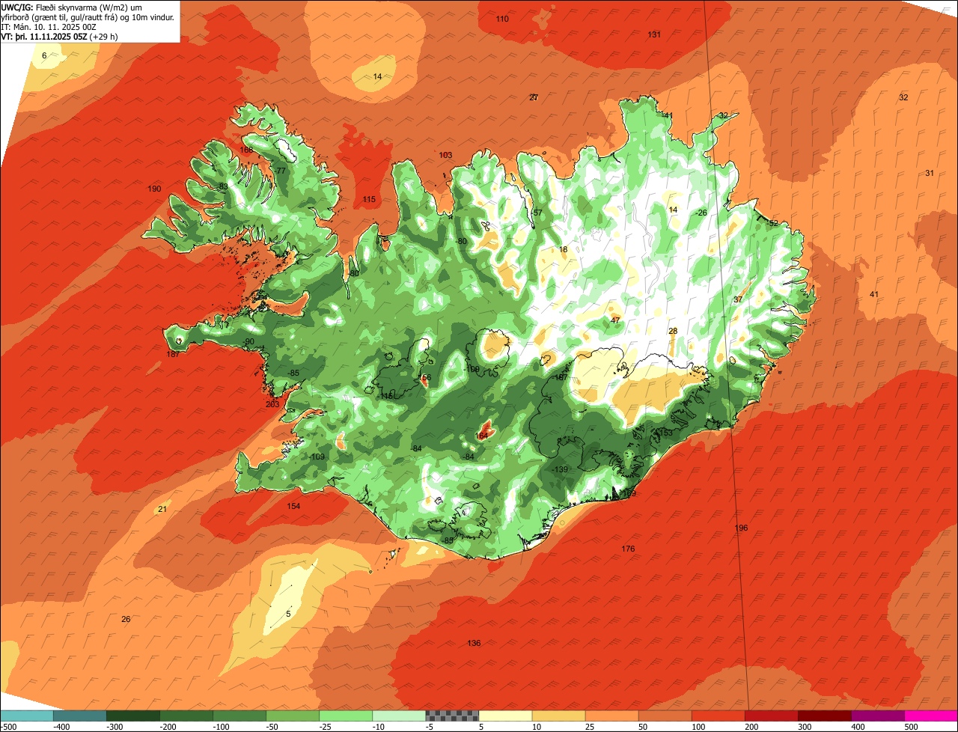
Task: Pick the red swatch between 200 and 300
Action: pyautogui.click(x=771, y=716)
